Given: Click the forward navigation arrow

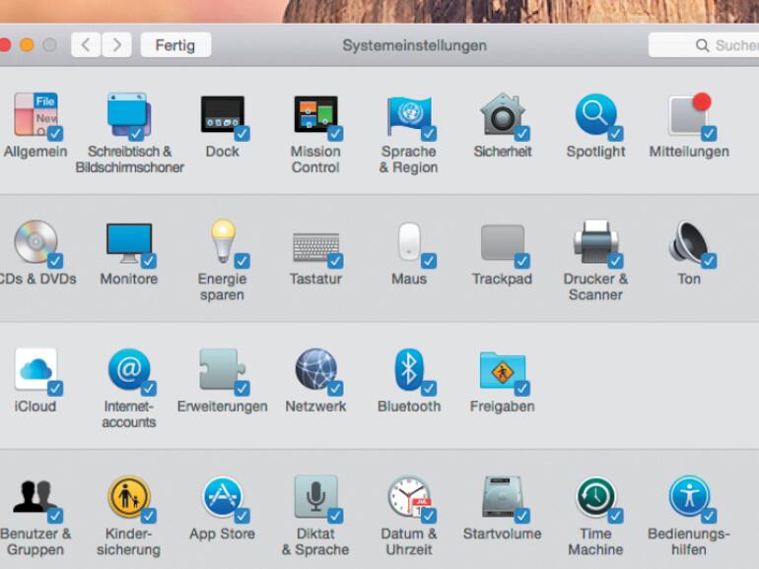Looking at the screenshot, I should point(117,45).
